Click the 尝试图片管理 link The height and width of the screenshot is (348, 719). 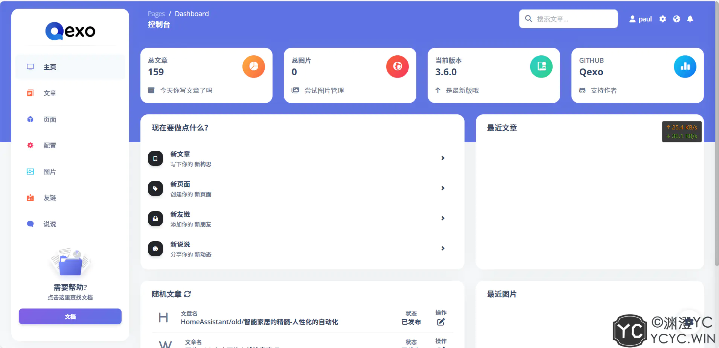[x=324, y=91]
